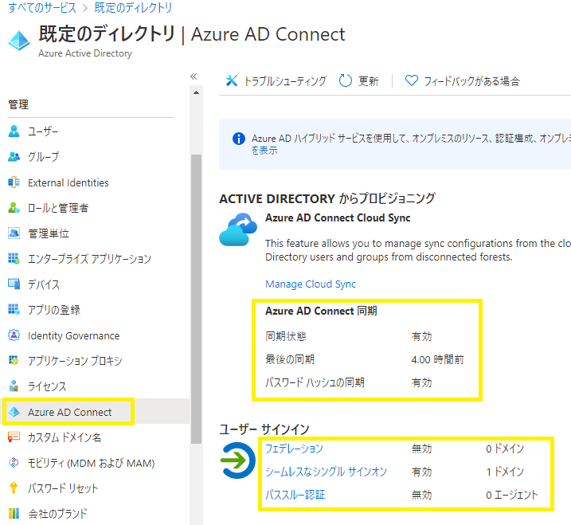This screenshot has height=525, width=571.
Task: Click the 0 ドメイン value
Action: (505, 449)
